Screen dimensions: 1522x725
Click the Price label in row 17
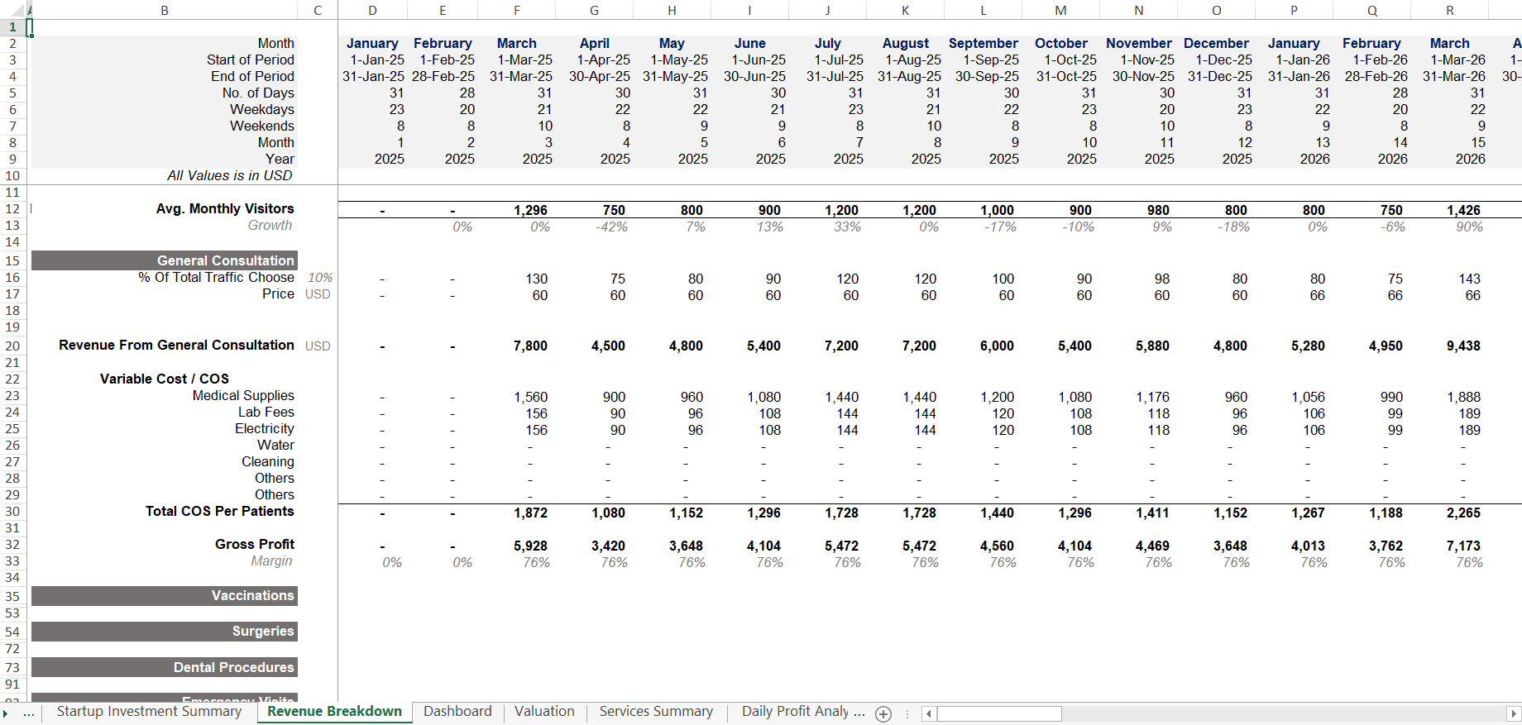click(x=278, y=294)
